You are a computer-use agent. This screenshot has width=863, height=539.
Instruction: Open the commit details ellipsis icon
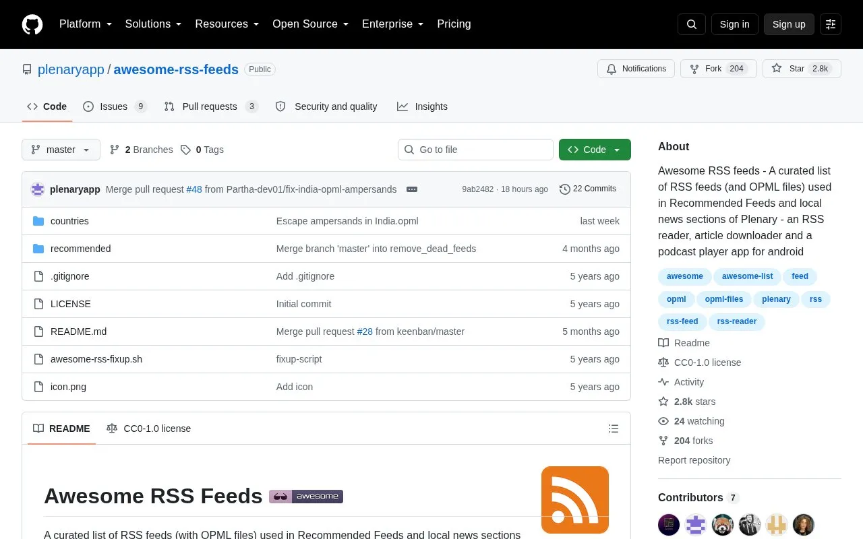(x=412, y=189)
